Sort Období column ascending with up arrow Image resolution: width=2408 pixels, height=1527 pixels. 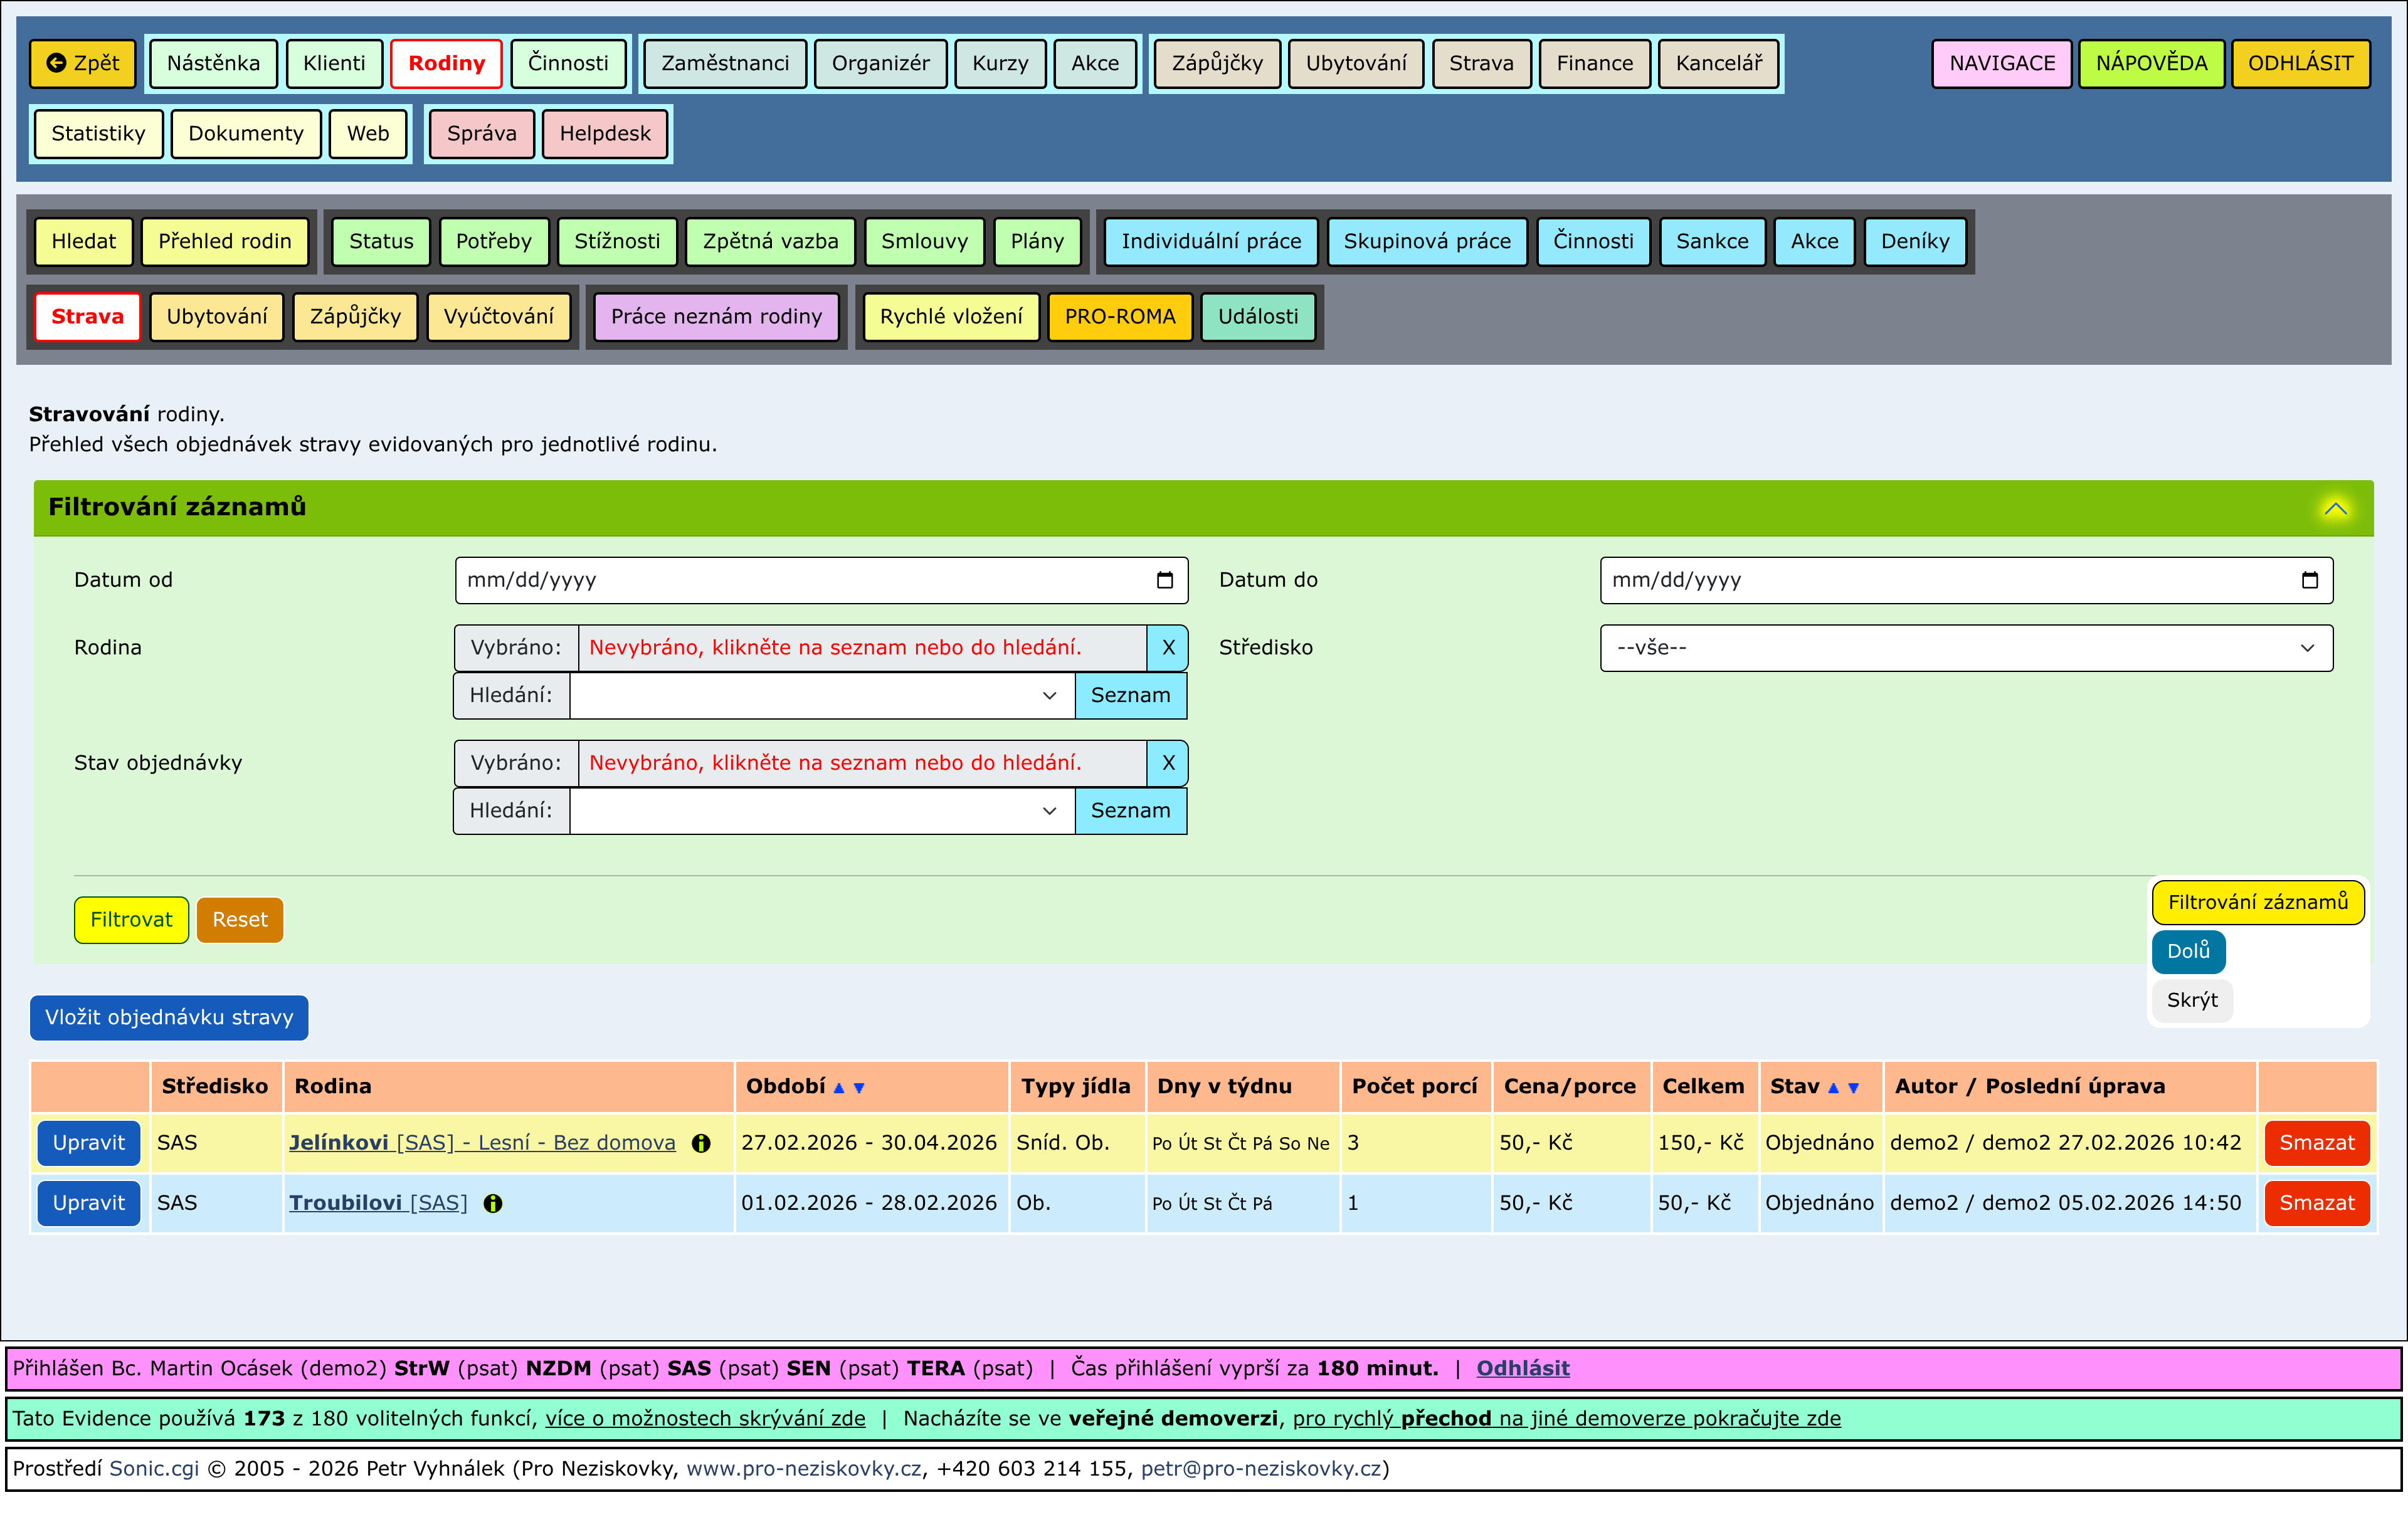tap(839, 1088)
